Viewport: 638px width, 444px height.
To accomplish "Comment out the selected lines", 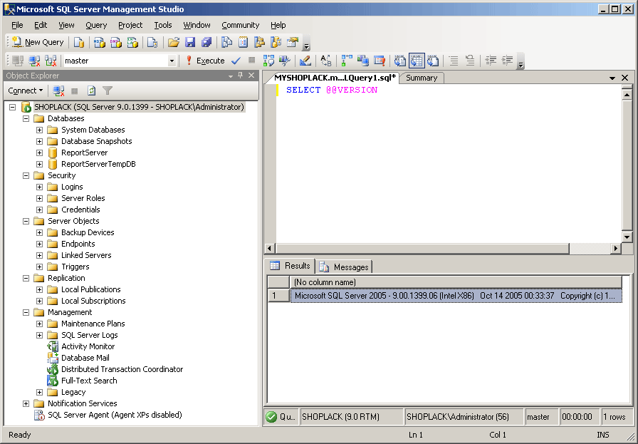I will (x=454, y=61).
